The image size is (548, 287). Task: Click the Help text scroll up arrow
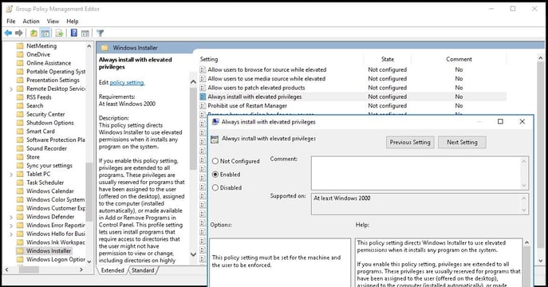(526, 242)
